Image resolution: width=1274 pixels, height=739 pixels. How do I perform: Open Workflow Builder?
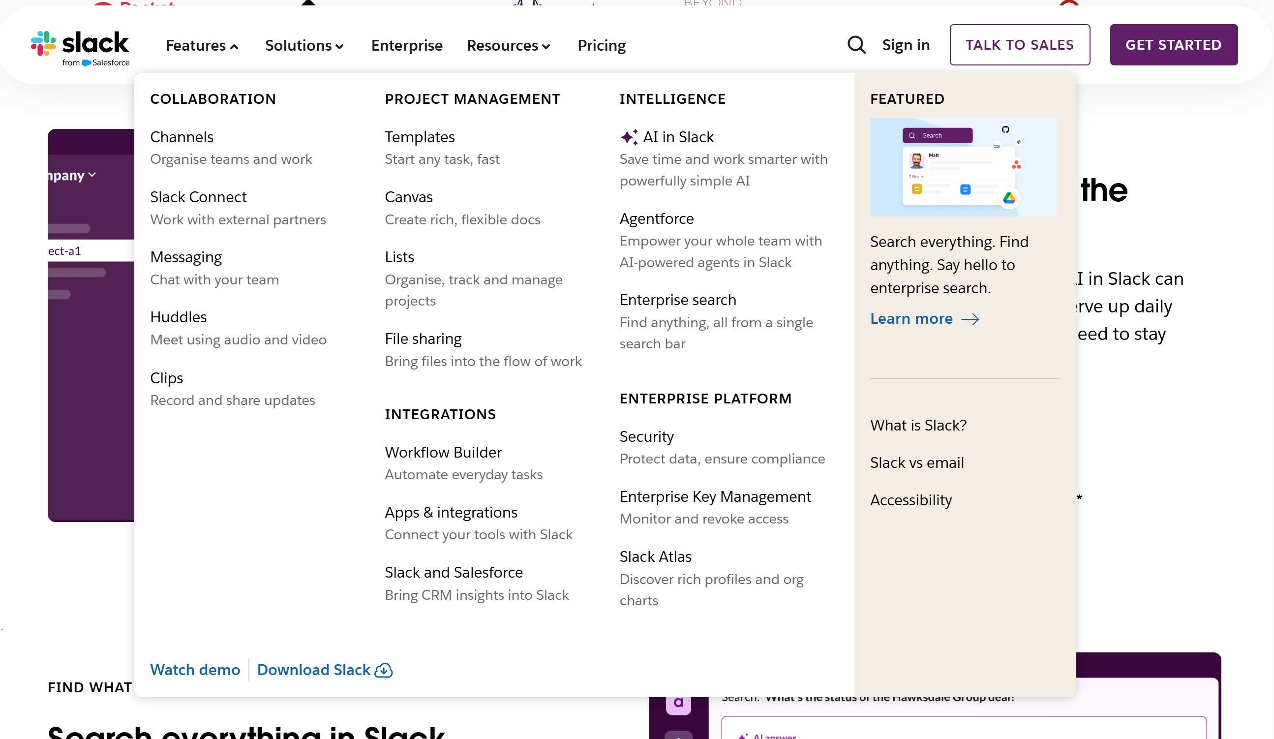pyautogui.click(x=443, y=452)
